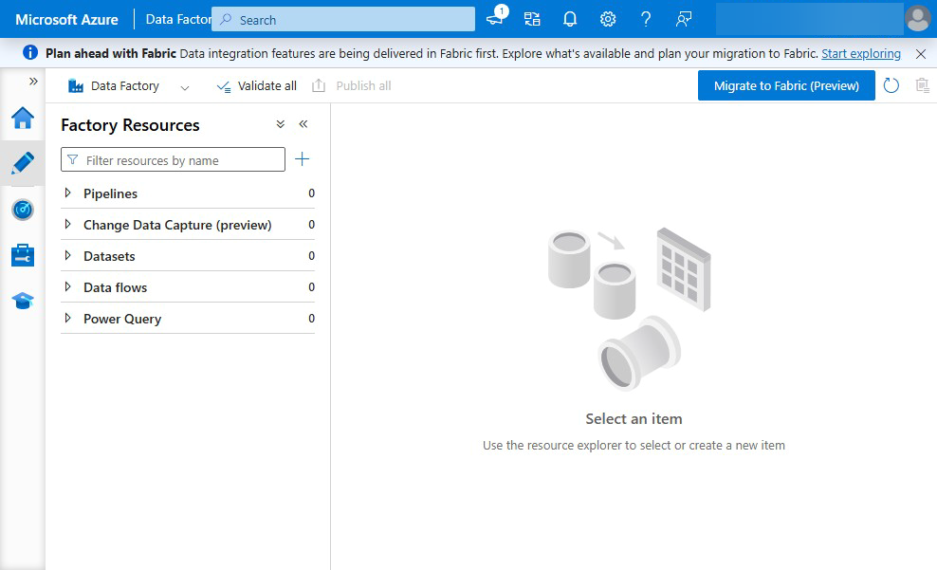Dismiss the Plan ahead with Fabric banner
The height and width of the screenshot is (570, 937).
tap(921, 54)
